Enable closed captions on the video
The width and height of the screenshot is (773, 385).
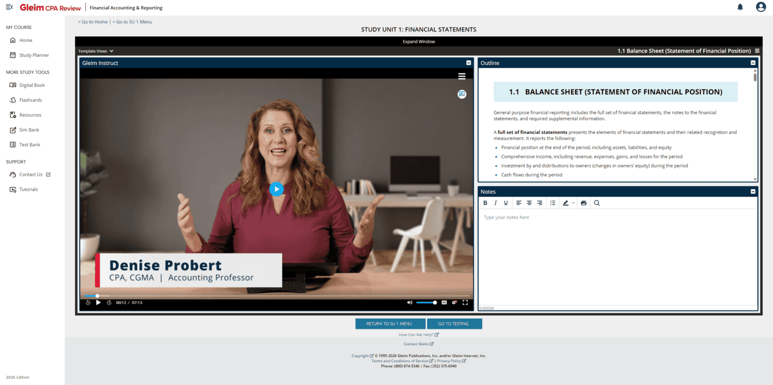(x=444, y=302)
